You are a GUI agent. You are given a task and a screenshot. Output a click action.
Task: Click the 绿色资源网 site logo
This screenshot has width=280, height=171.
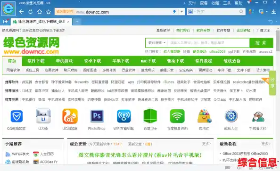pos(31,46)
